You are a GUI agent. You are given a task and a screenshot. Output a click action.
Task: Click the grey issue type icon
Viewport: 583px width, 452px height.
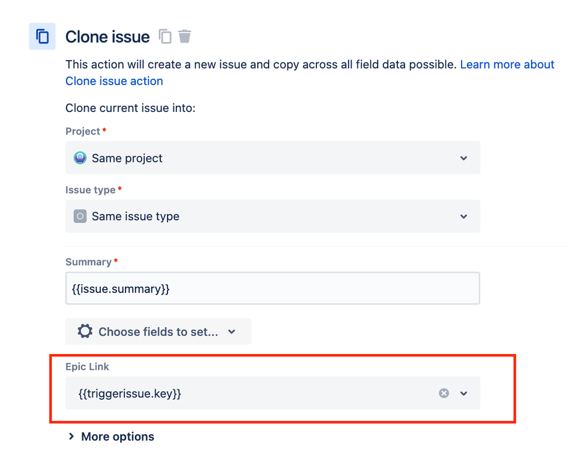coord(80,216)
